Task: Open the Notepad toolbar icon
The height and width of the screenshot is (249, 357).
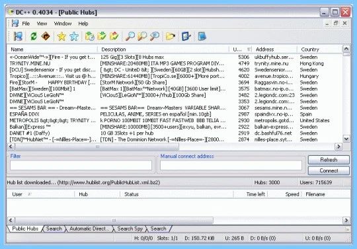Action: [x=202, y=36]
